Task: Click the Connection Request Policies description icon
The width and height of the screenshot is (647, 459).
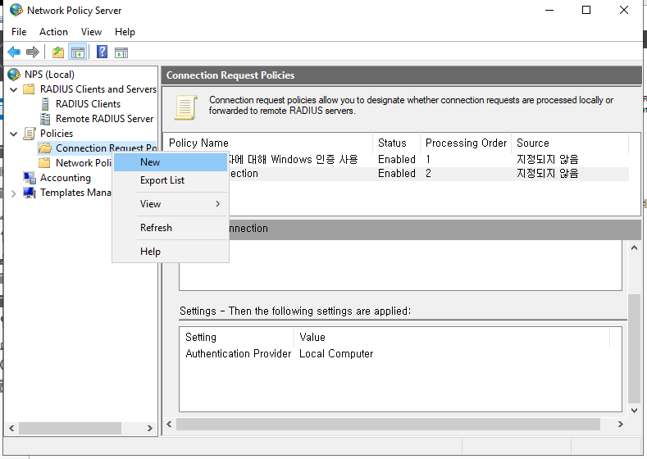Action: (x=185, y=107)
